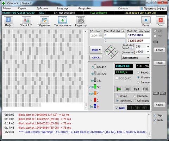
Task: Open the timeout 10000 ms dropdown
Action: pyautogui.click(x=148, y=52)
